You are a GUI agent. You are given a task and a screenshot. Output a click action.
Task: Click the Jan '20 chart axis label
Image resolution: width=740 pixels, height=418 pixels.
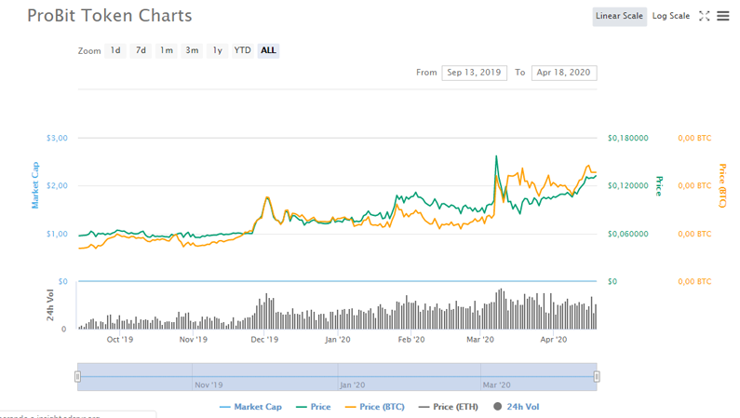[x=338, y=340]
